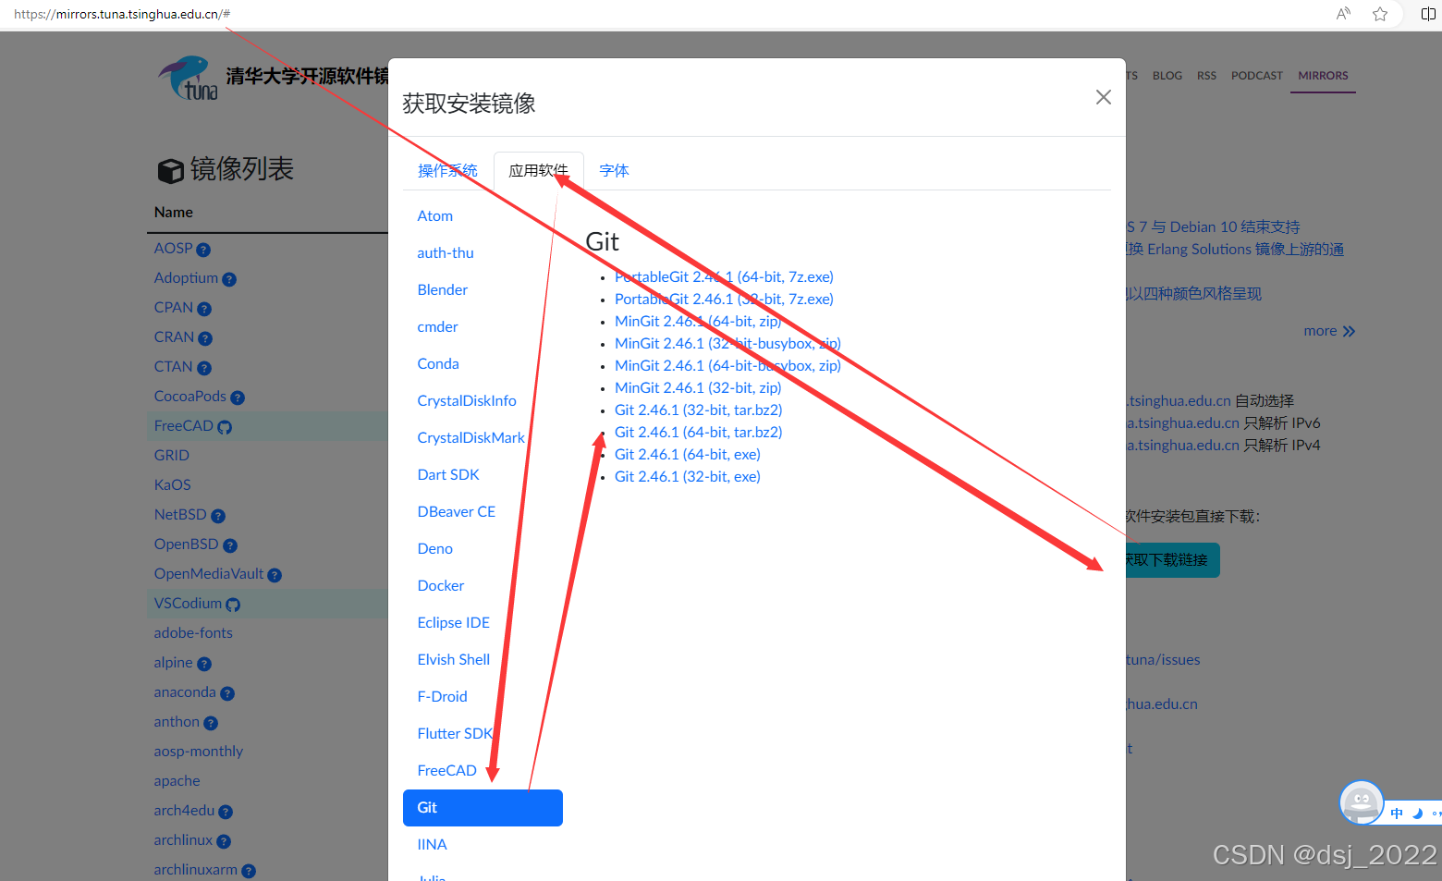Viewport: 1442px width, 881px height.
Task: Click the more news link
Action: point(1329,331)
